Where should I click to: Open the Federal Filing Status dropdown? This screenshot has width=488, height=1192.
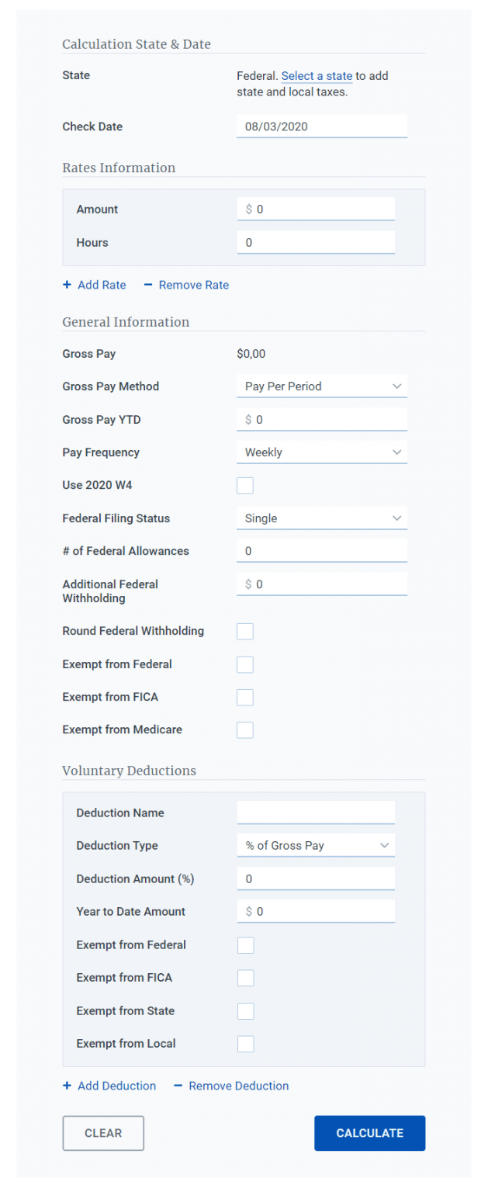322,518
